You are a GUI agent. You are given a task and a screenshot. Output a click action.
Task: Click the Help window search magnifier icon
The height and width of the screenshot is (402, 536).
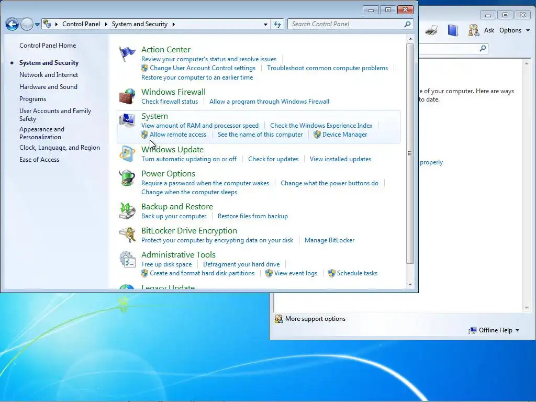coord(483,48)
